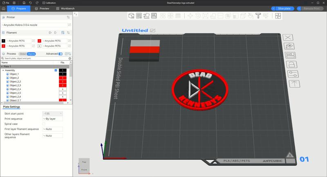Switch to the Prepare tab
The height and width of the screenshot is (177, 327).
click(x=19, y=9)
